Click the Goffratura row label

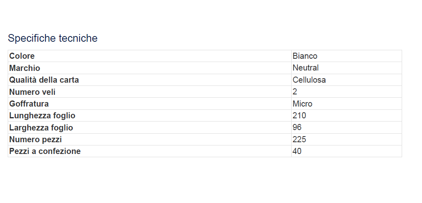(29, 104)
